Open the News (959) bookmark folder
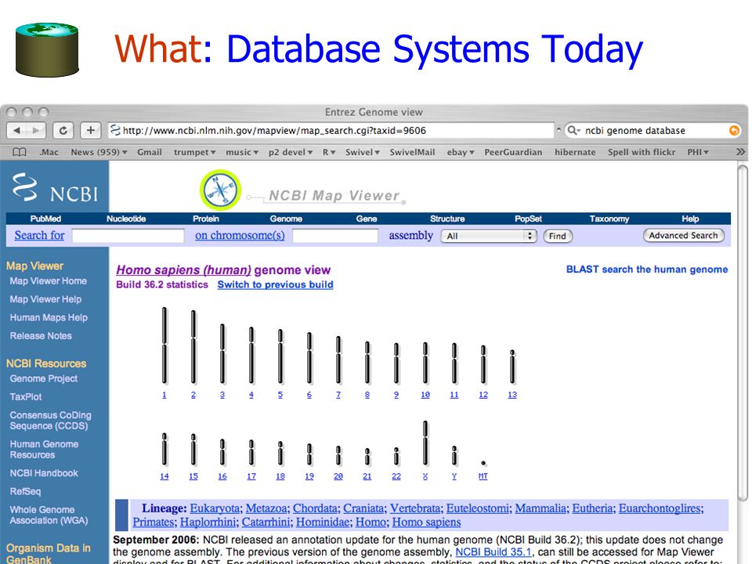Image resolution: width=752 pixels, height=564 pixels. coord(99,152)
